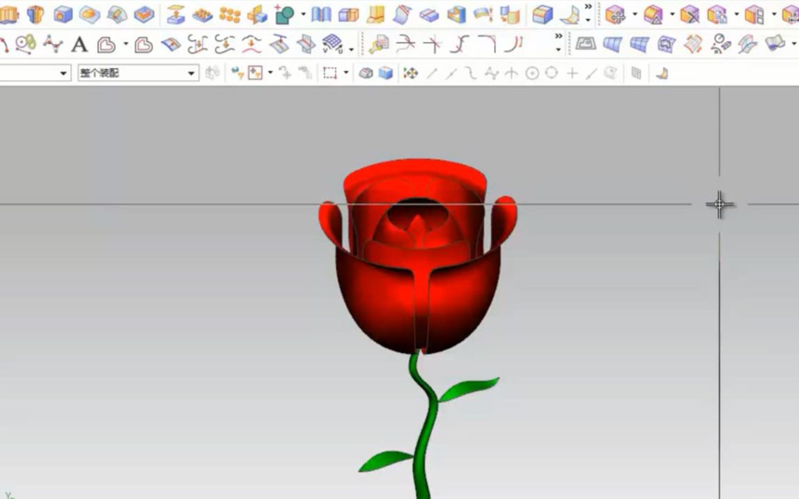Choose the Shell/pocket solid tool icon
Viewport: 799px width, 499px height.
point(144,14)
